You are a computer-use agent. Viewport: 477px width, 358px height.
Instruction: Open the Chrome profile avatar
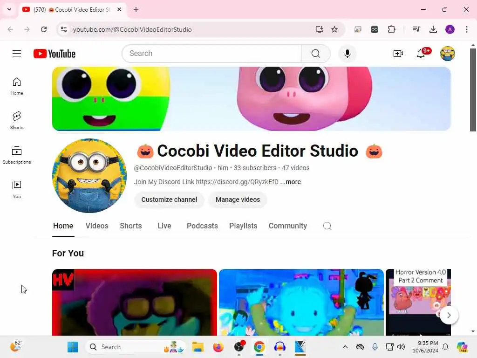tap(450, 29)
